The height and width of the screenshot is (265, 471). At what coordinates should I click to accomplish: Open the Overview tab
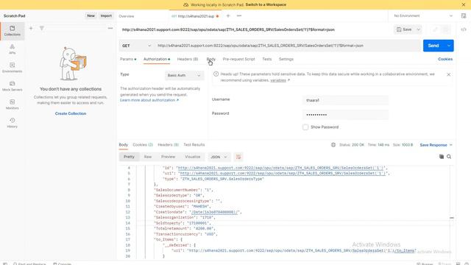[127, 16]
